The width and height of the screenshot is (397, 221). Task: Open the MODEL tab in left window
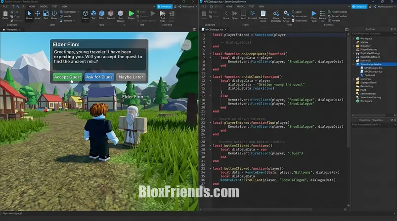[x=44, y=6]
